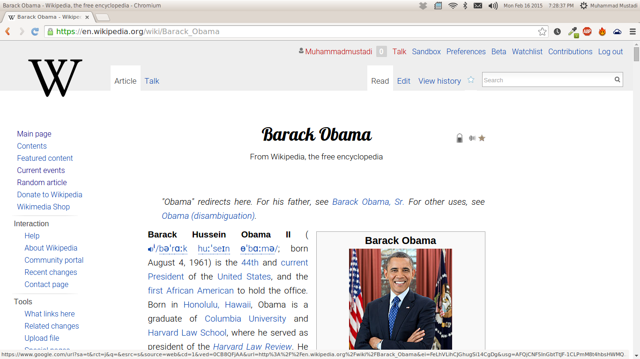Toggle the watchlist star next to View history
Image resolution: width=640 pixels, height=359 pixels.
471,80
